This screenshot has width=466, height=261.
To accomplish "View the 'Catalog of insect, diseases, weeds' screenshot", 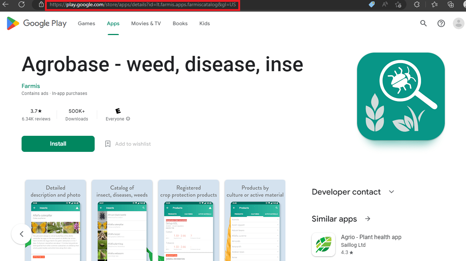I will pos(122,220).
